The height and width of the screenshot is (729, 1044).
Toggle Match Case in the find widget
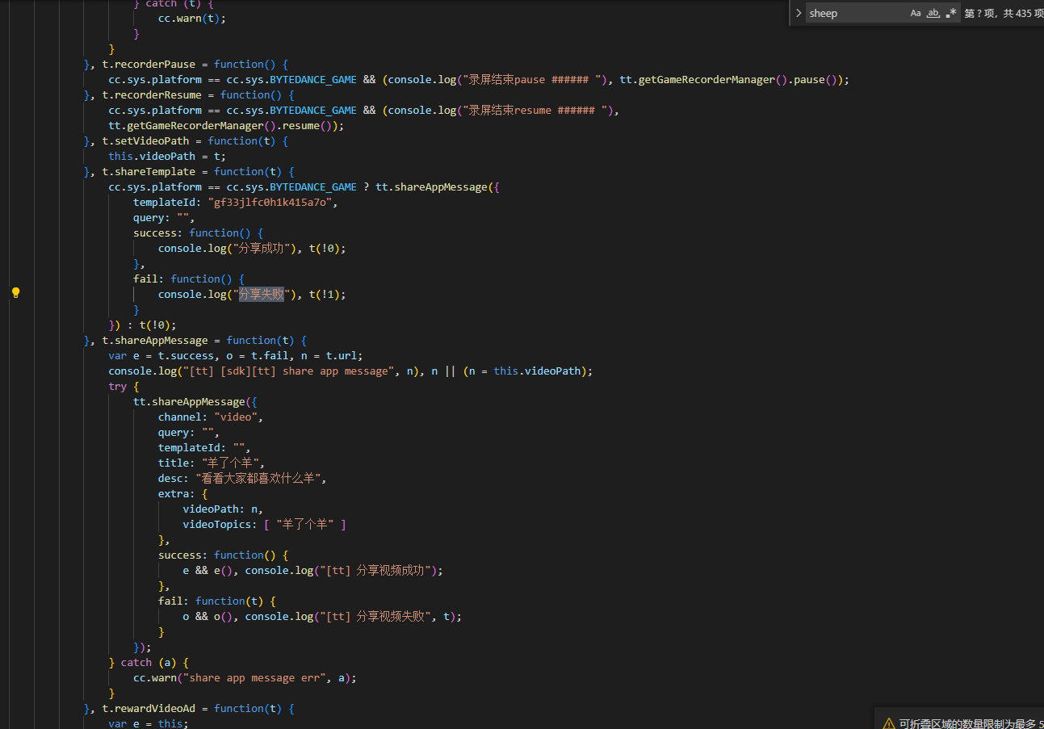click(x=916, y=13)
